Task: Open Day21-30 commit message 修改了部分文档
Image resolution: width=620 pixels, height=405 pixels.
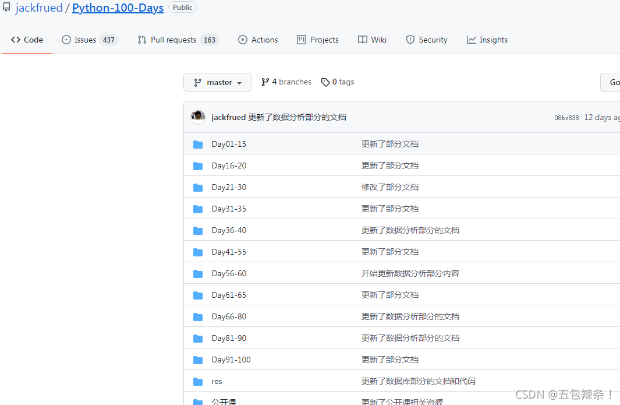Action: coord(390,187)
